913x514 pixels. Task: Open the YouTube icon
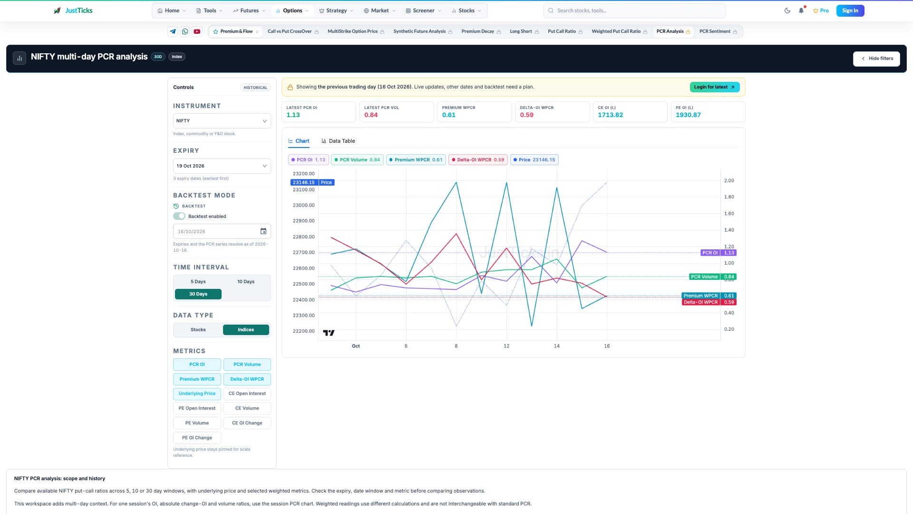tap(197, 31)
